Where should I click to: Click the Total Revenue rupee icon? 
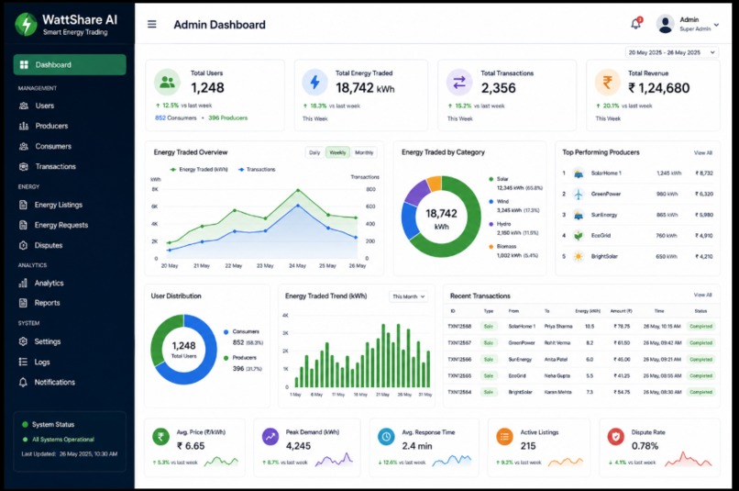pos(607,82)
